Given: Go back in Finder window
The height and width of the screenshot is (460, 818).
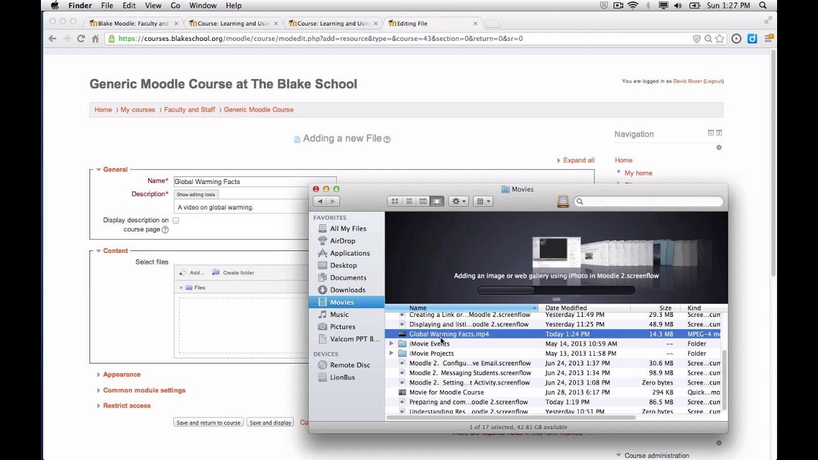Looking at the screenshot, I should click(x=320, y=201).
